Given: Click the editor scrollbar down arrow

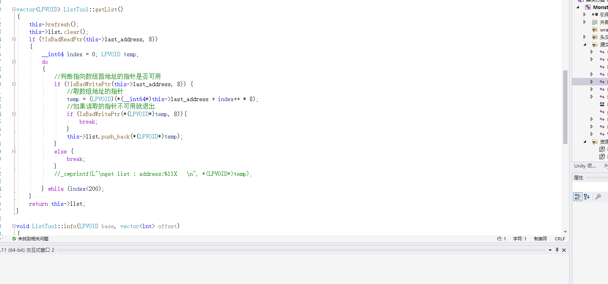Looking at the screenshot, I should [x=565, y=232].
